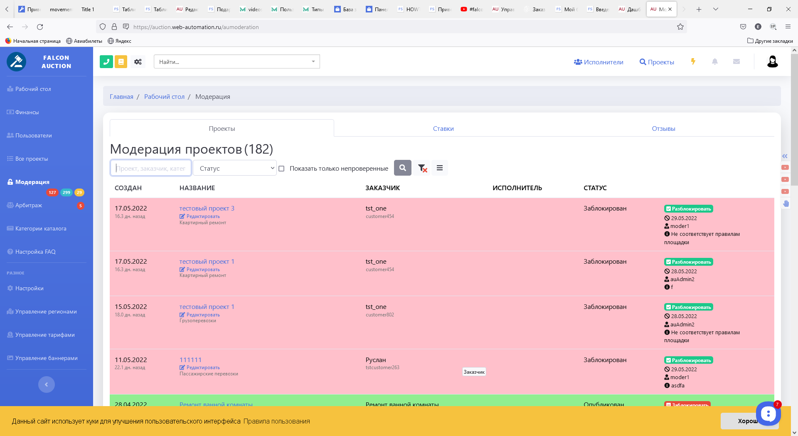Click the green phone icon button
Screen dimensions: 798x436
point(106,62)
